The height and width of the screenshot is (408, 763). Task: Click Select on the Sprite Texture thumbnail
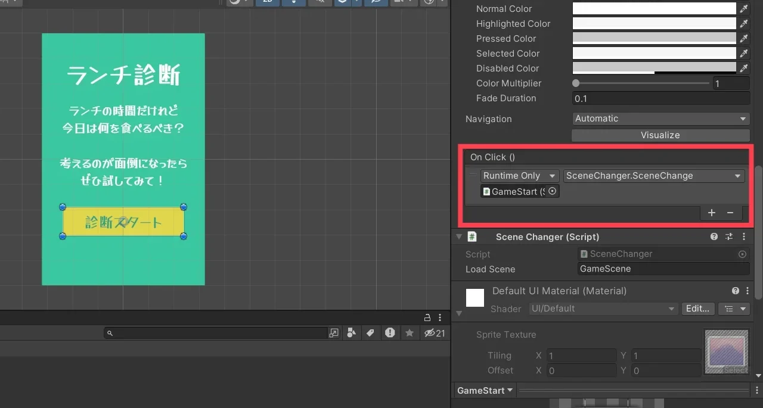click(x=736, y=370)
